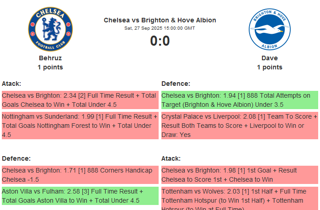The width and height of the screenshot is (320, 210).
Task: Select Crystal Palace vs Liverpool 2.08 bet
Action: pos(239,126)
